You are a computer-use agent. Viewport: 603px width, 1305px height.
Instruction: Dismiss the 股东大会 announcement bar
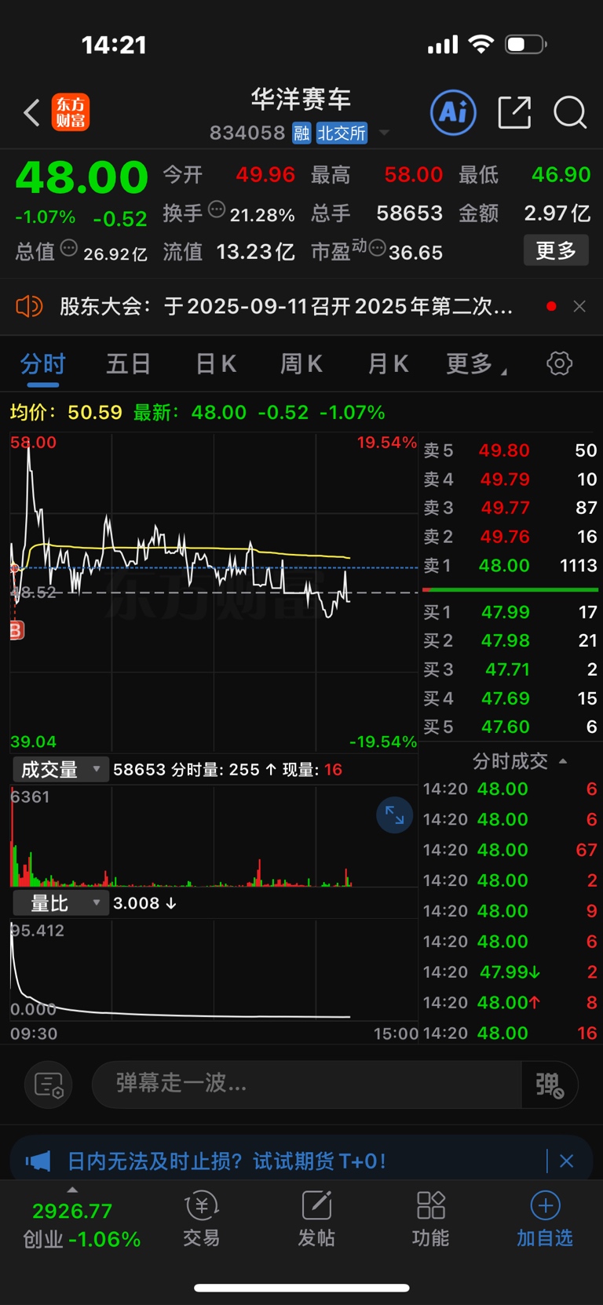click(x=579, y=306)
